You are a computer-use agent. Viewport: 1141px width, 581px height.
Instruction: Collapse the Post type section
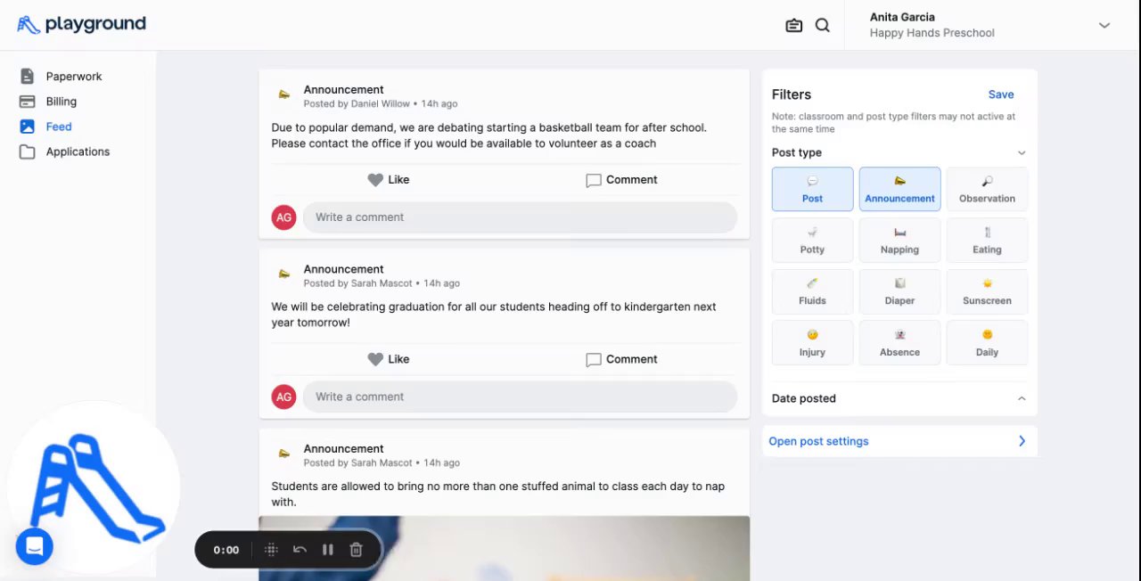tap(1022, 153)
